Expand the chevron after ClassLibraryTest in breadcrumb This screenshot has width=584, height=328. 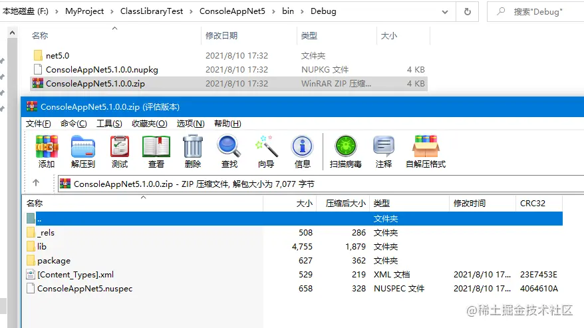[191, 11]
